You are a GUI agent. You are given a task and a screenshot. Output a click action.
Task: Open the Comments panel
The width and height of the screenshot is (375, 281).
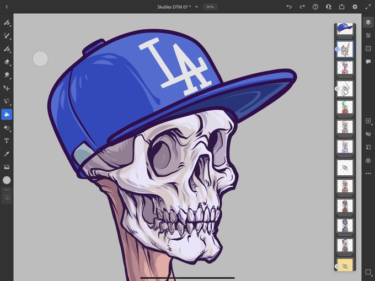pos(368,62)
